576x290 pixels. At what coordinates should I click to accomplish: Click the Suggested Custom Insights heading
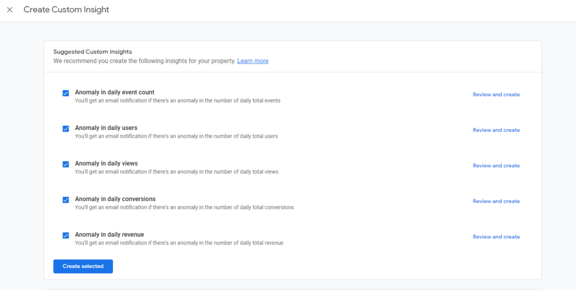93,52
